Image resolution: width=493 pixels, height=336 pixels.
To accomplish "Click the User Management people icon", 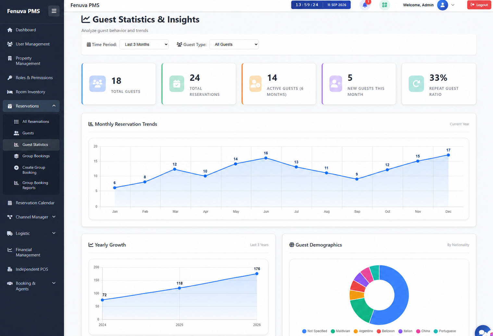I will click(x=10, y=44).
